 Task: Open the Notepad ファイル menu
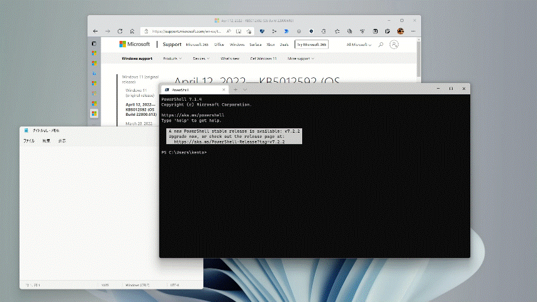(x=29, y=141)
